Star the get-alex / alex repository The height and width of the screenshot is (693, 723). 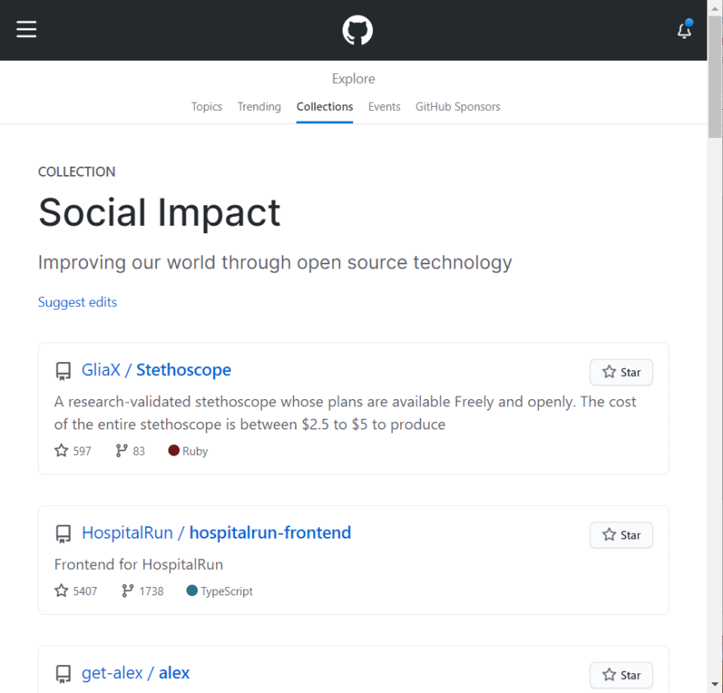[x=621, y=675]
